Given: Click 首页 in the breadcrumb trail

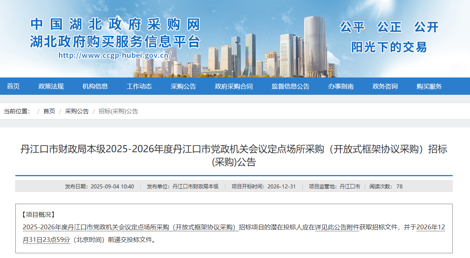Looking at the screenshot, I should (49, 111).
